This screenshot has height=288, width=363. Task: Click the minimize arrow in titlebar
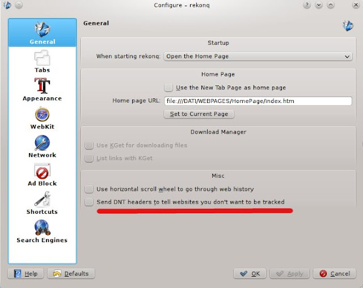319,5
